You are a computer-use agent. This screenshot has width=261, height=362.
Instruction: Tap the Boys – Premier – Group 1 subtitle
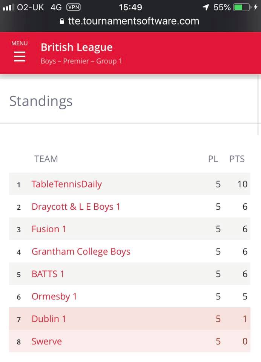click(81, 61)
